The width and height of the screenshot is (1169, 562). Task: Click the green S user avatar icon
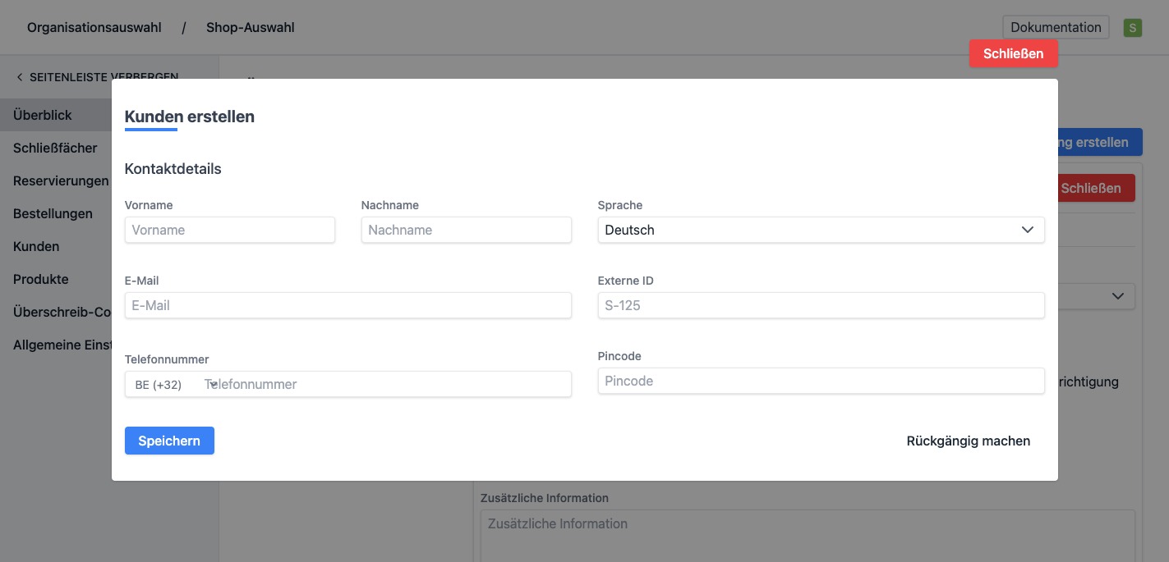tap(1133, 28)
